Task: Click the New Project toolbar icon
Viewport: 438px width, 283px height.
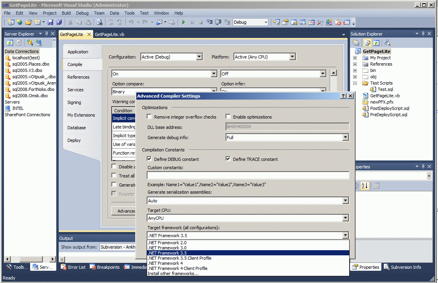Action: [11, 22]
